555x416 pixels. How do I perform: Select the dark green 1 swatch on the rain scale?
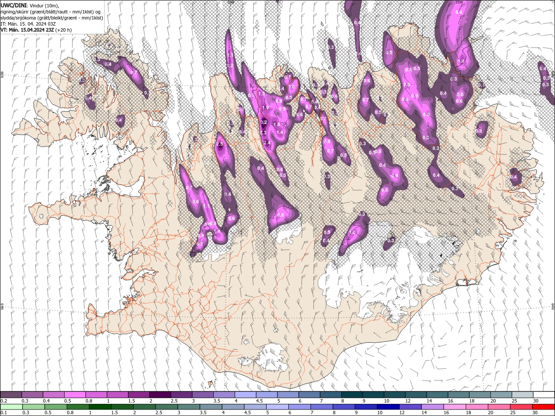point(100,407)
